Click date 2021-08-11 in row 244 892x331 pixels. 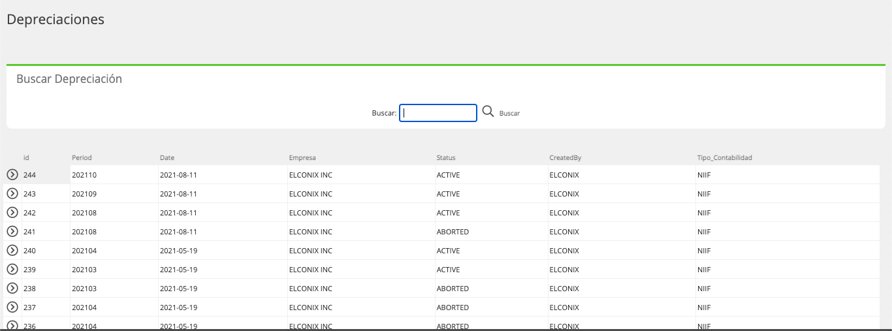click(x=178, y=175)
